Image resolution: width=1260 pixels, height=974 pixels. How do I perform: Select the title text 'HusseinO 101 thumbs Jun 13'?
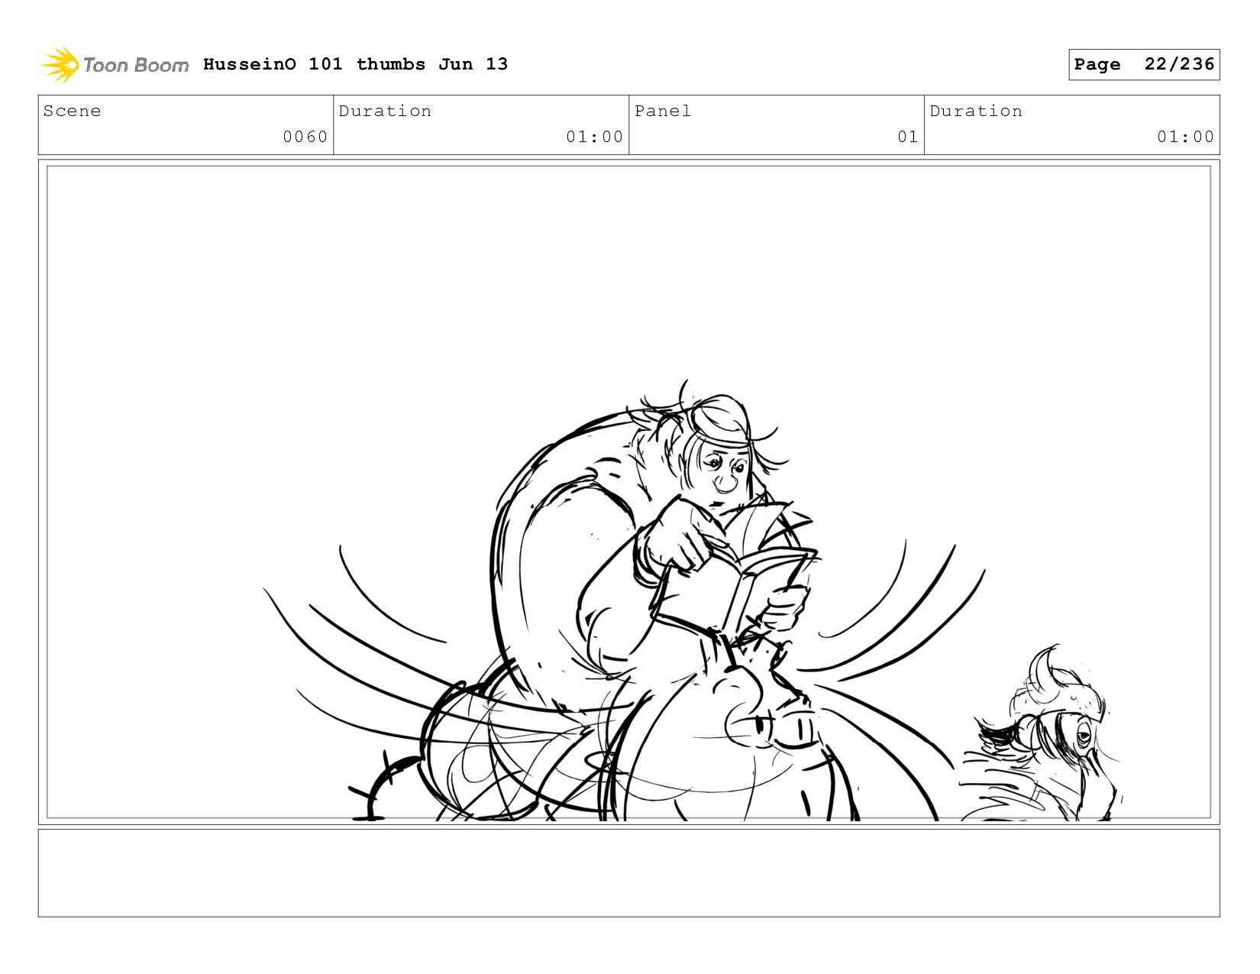pos(355,64)
